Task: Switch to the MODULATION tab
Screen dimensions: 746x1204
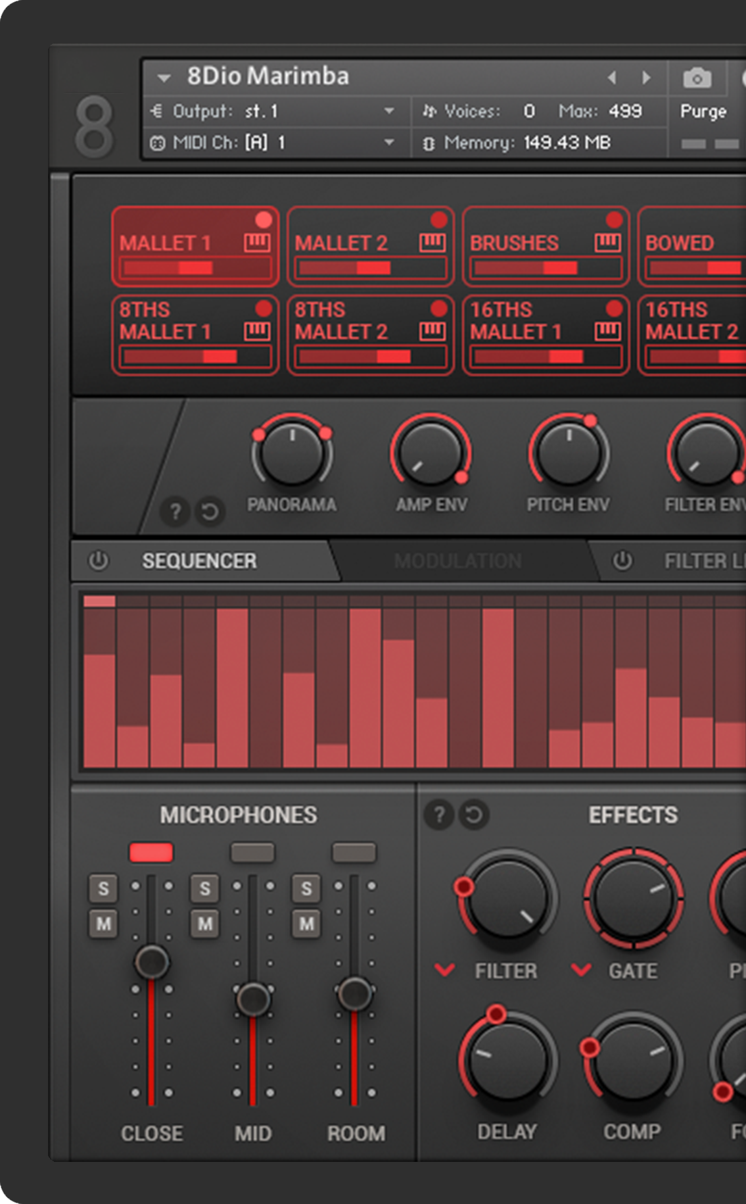Action: 458,561
